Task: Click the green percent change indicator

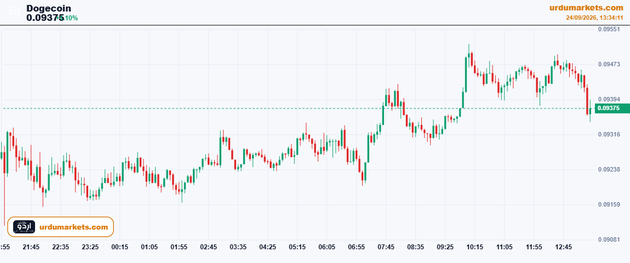Action: click(x=67, y=18)
